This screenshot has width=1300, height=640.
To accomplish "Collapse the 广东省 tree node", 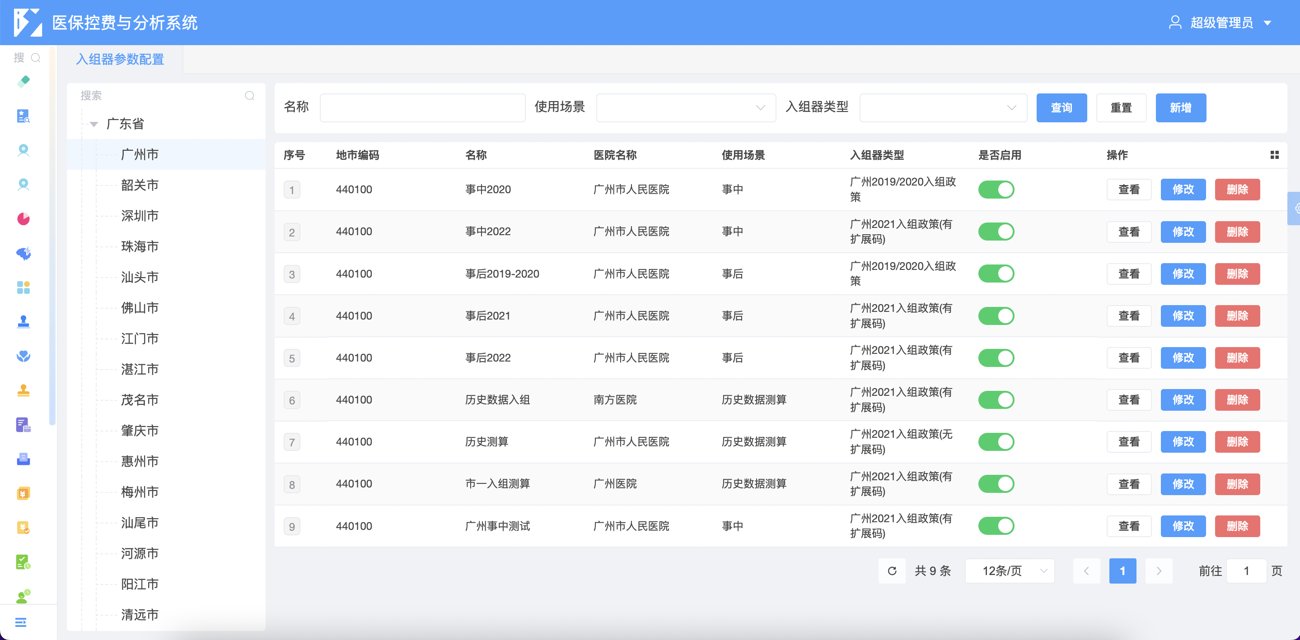I will [94, 124].
